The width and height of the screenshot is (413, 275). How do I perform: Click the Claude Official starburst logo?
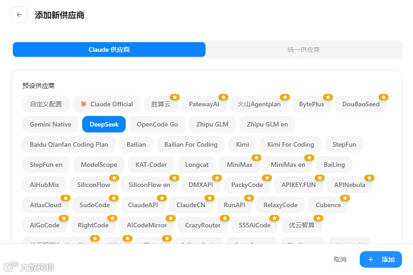tap(84, 104)
